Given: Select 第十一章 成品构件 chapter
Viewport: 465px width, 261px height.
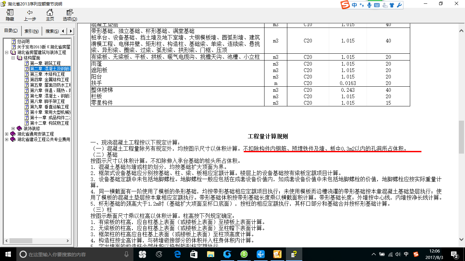Looking at the screenshot, I should pyautogui.click(x=50, y=118).
